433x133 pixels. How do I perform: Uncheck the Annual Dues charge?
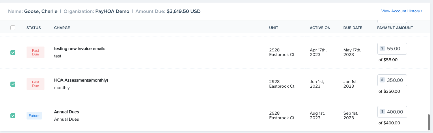(x=13, y=116)
